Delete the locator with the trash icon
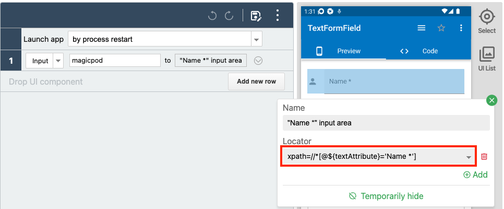The width and height of the screenshot is (504, 209). [x=484, y=157]
